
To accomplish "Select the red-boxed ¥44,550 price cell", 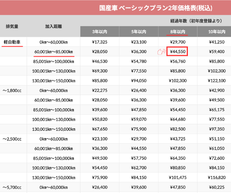I will (x=177, y=52).
